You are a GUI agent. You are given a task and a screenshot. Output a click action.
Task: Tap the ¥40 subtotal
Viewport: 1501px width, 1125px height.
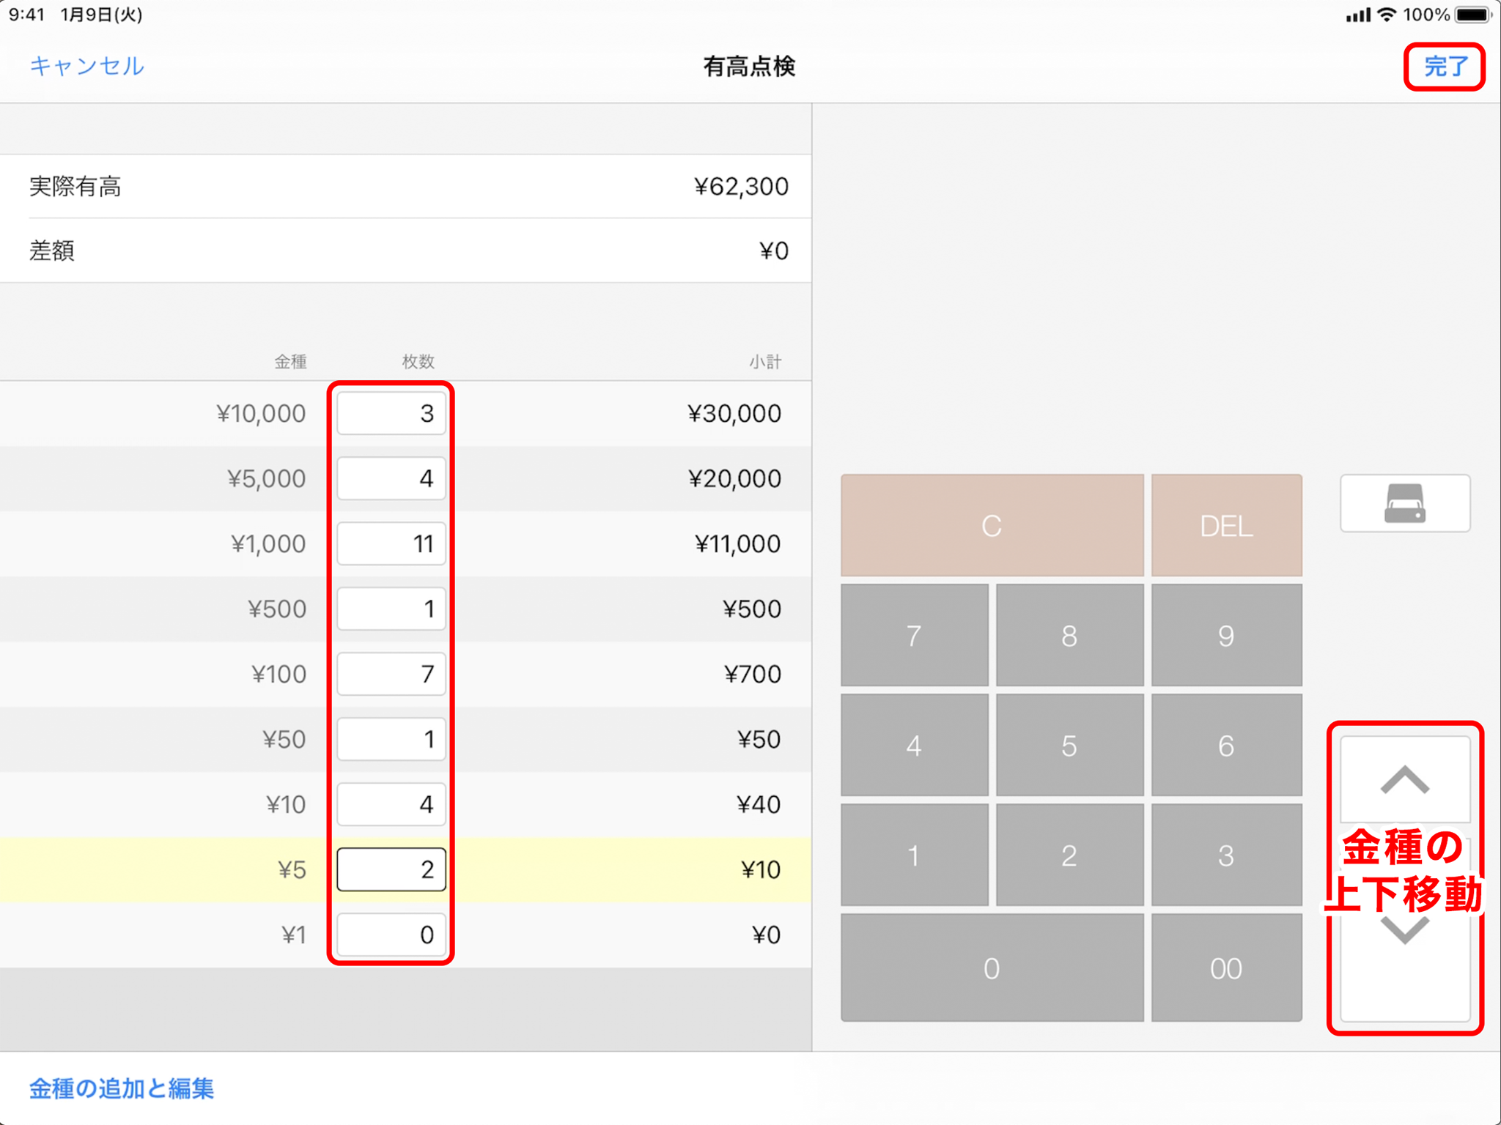point(759,805)
